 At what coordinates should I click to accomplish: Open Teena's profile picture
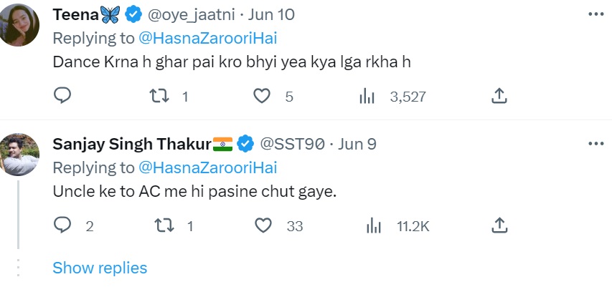tap(19, 25)
